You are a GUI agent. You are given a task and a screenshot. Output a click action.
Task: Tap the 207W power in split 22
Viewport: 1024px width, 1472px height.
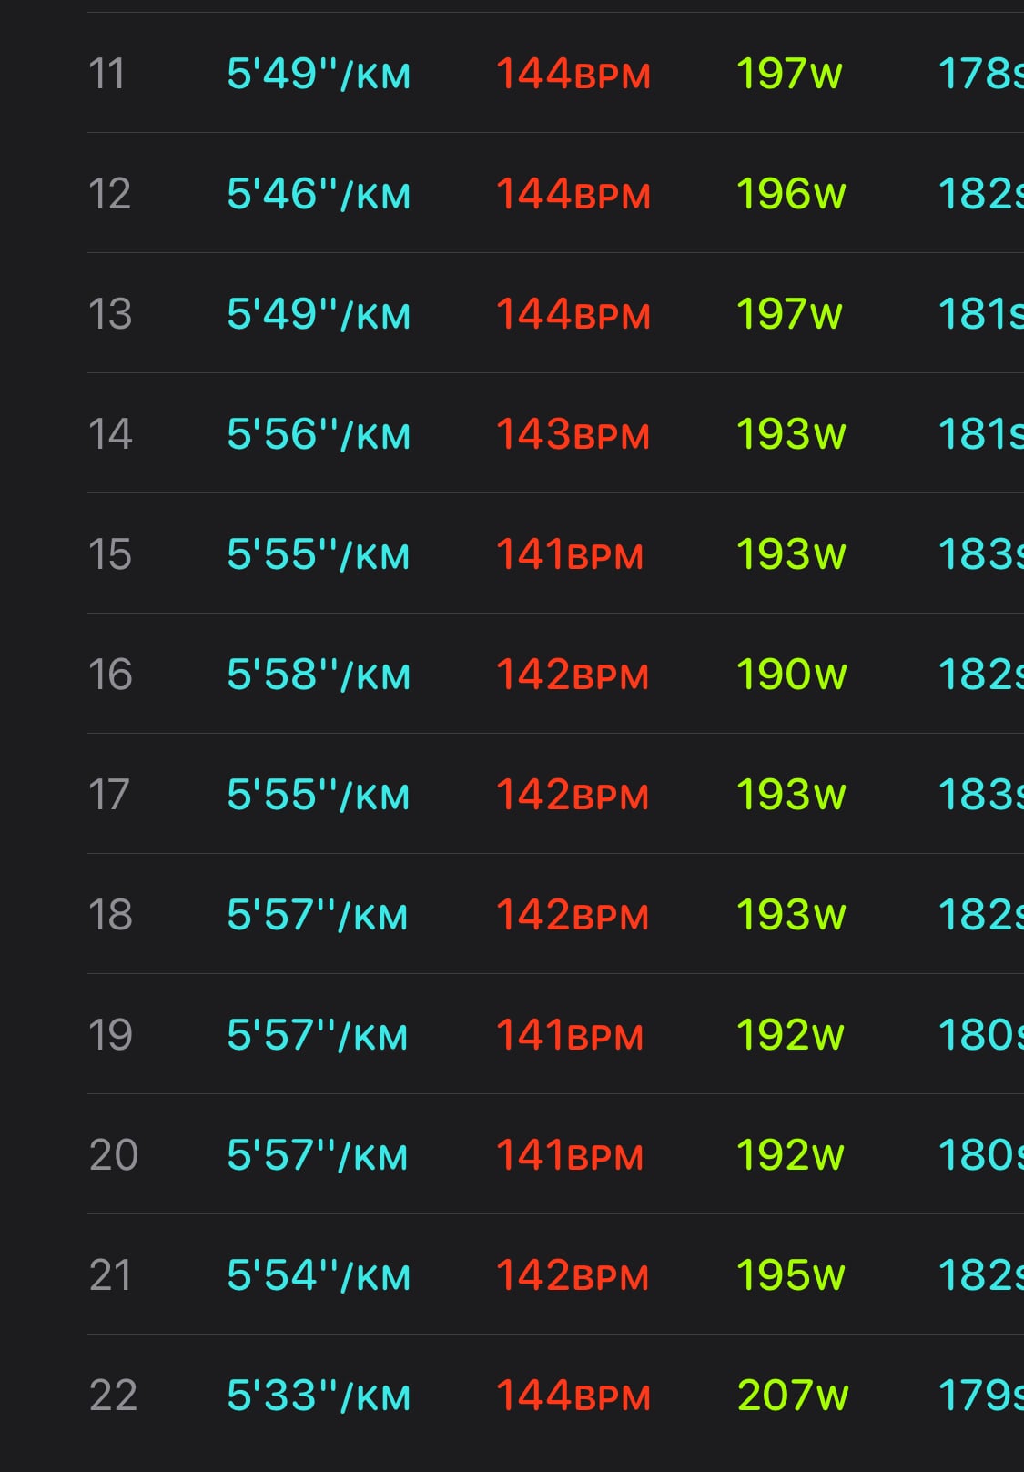click(x=793, y=1396)
